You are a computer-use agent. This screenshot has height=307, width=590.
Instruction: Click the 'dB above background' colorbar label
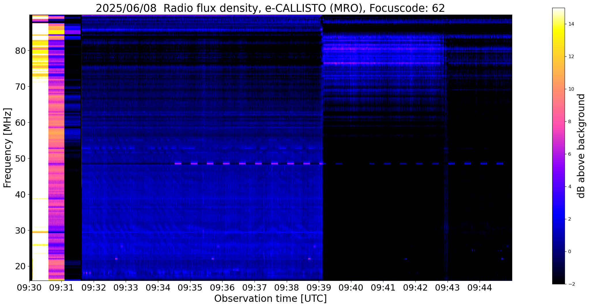coord(581,146)
